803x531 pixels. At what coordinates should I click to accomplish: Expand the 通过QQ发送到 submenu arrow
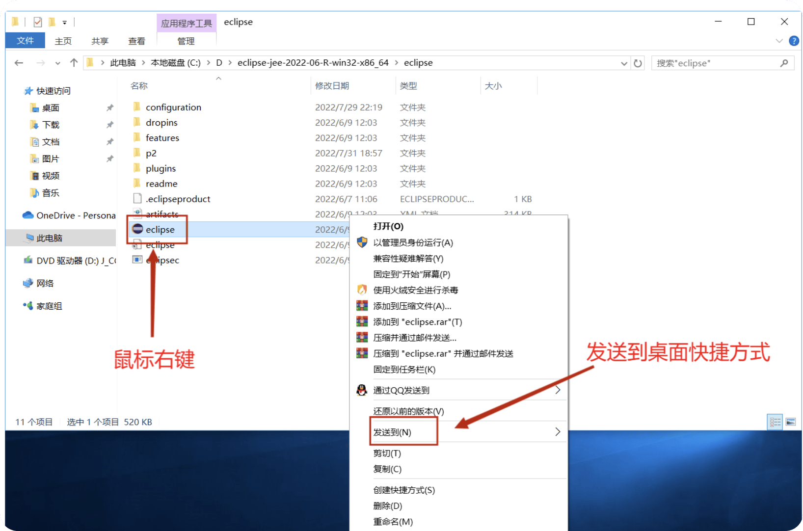pos(558,390)
